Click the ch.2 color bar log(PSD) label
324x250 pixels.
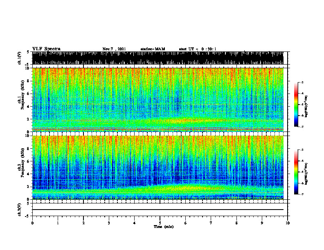(306, 174)
